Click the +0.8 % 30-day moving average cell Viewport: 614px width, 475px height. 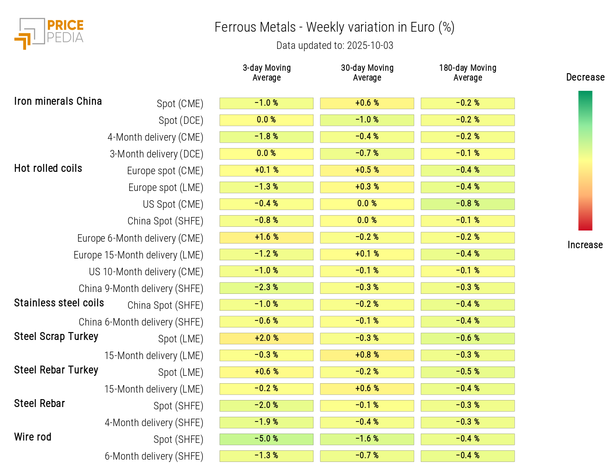367,355
